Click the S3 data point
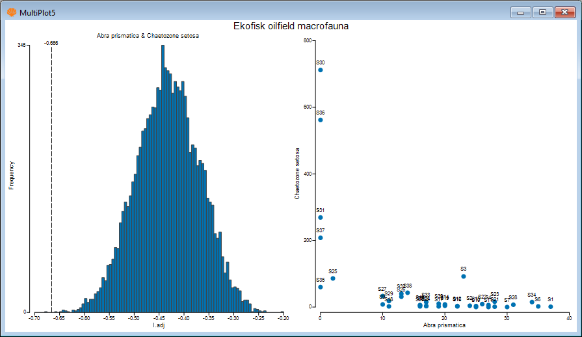582x337 pixels. pyautogui.click(x=464, y=276)
